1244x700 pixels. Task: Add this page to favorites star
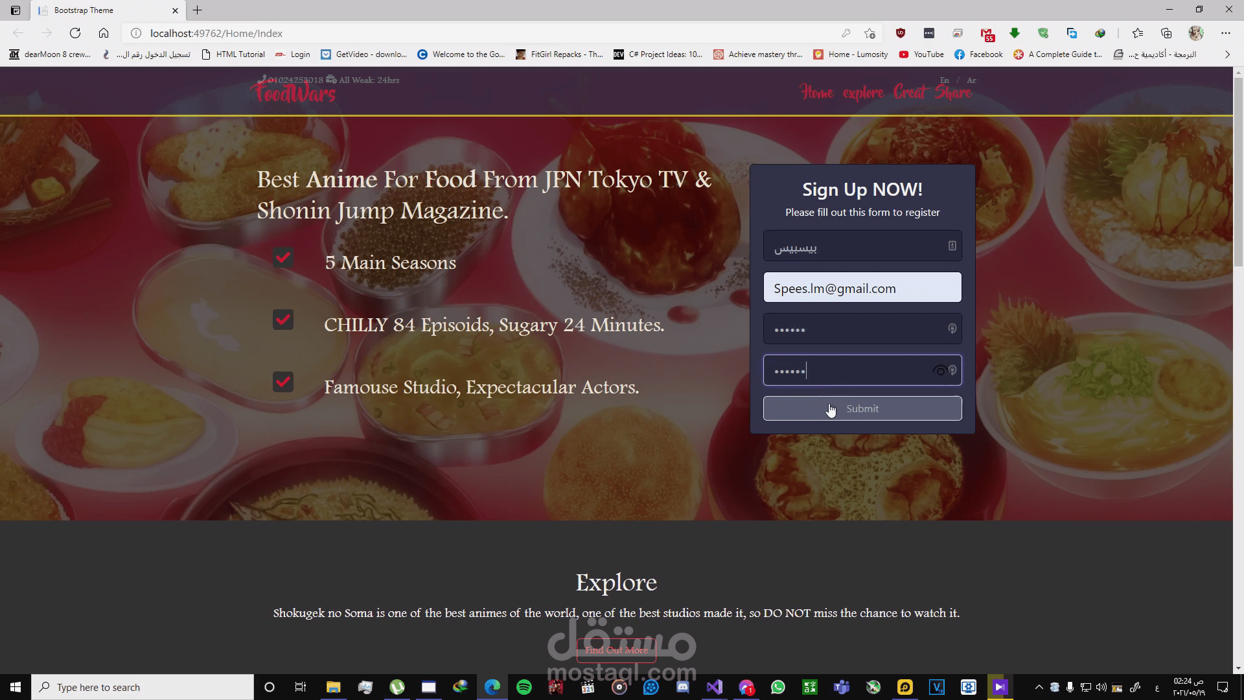click(870, 33)
